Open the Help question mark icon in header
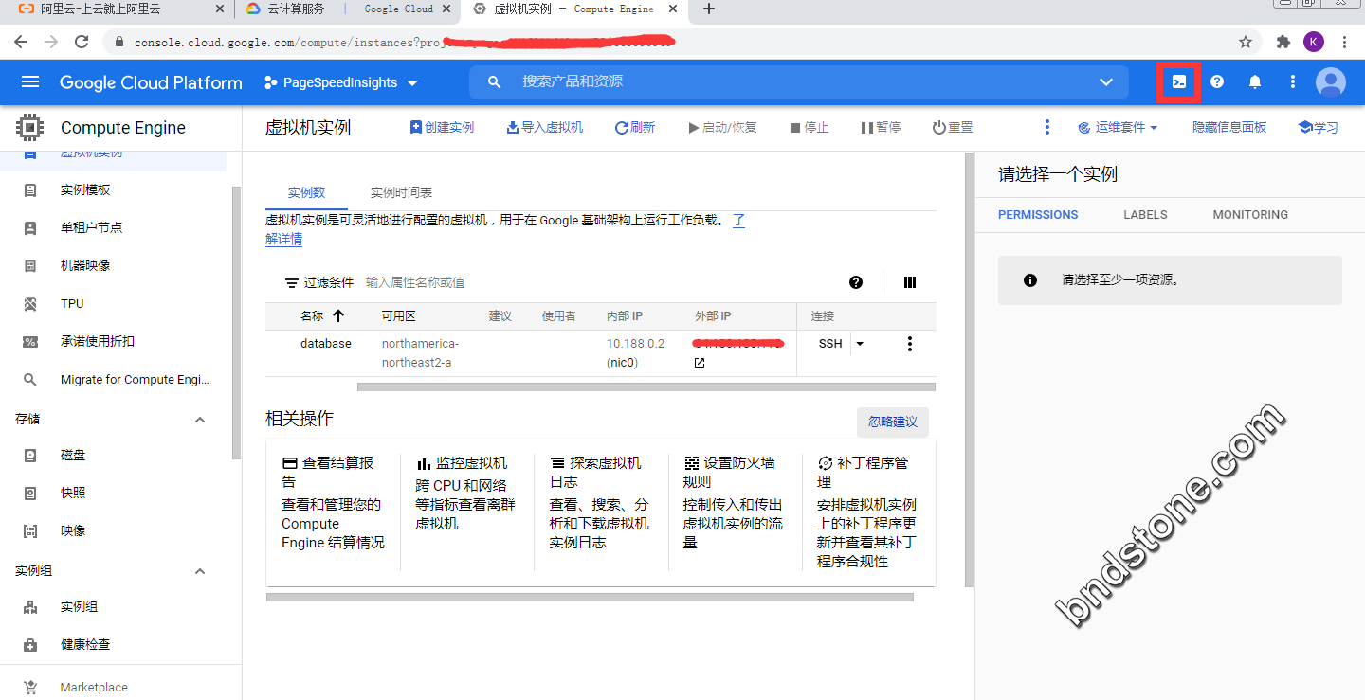 pos(1217,82)
